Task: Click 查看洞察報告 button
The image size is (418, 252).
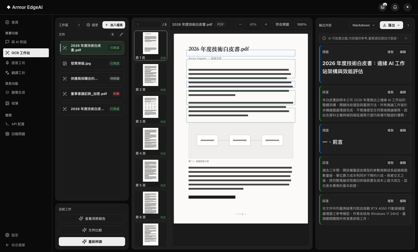Action: click(x=92, y=219)
